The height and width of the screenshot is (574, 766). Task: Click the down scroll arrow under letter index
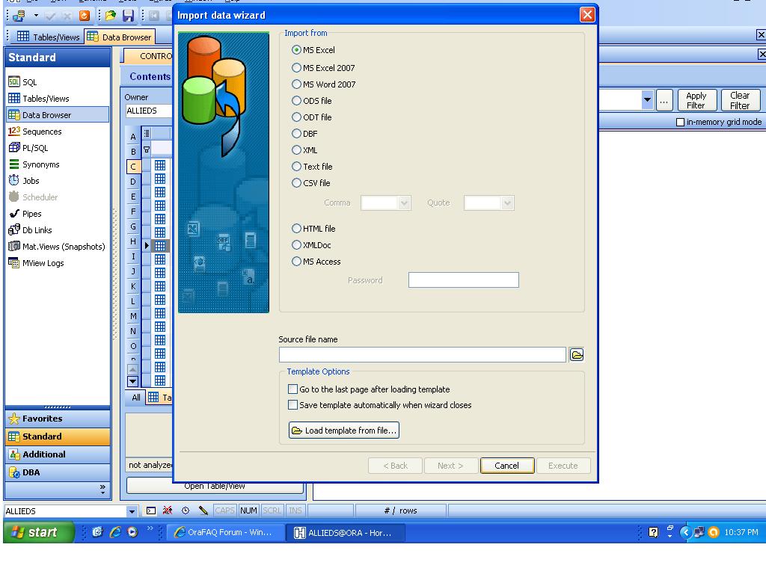(x=132, y=381)
